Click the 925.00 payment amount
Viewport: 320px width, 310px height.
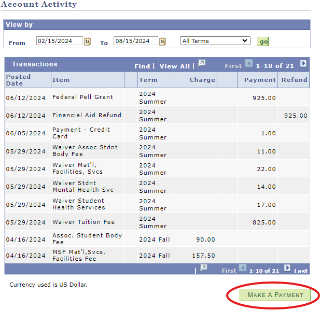coord(264,98)
